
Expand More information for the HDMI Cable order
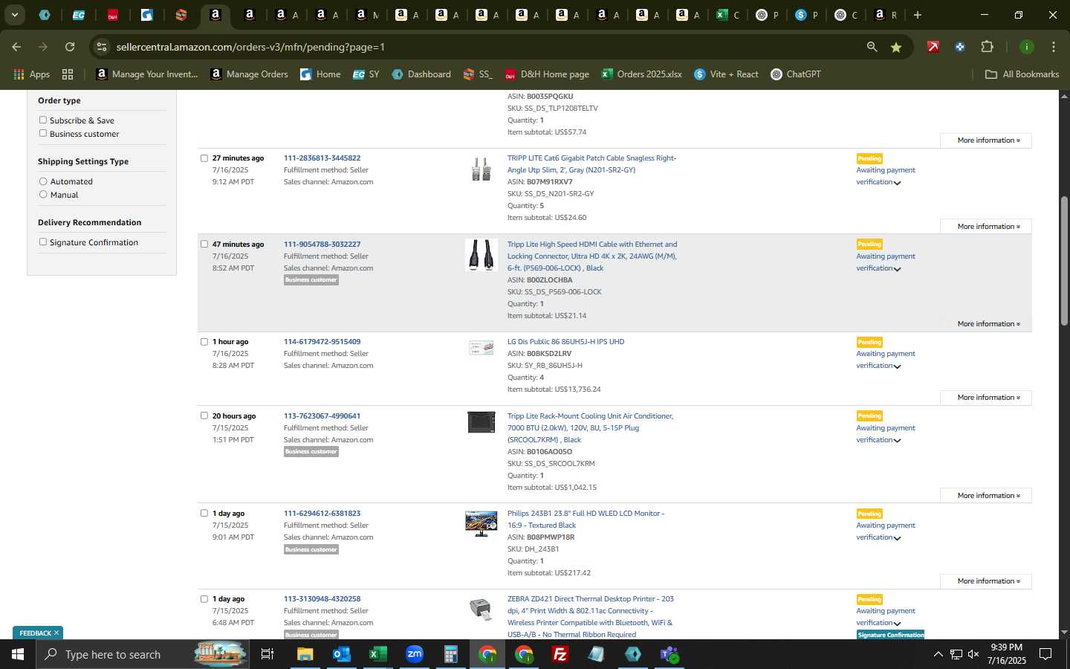coord(986,323)
